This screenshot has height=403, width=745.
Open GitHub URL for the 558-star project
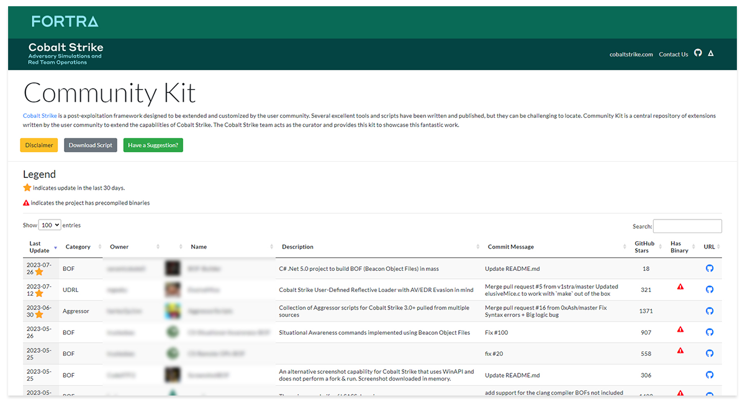710,353
